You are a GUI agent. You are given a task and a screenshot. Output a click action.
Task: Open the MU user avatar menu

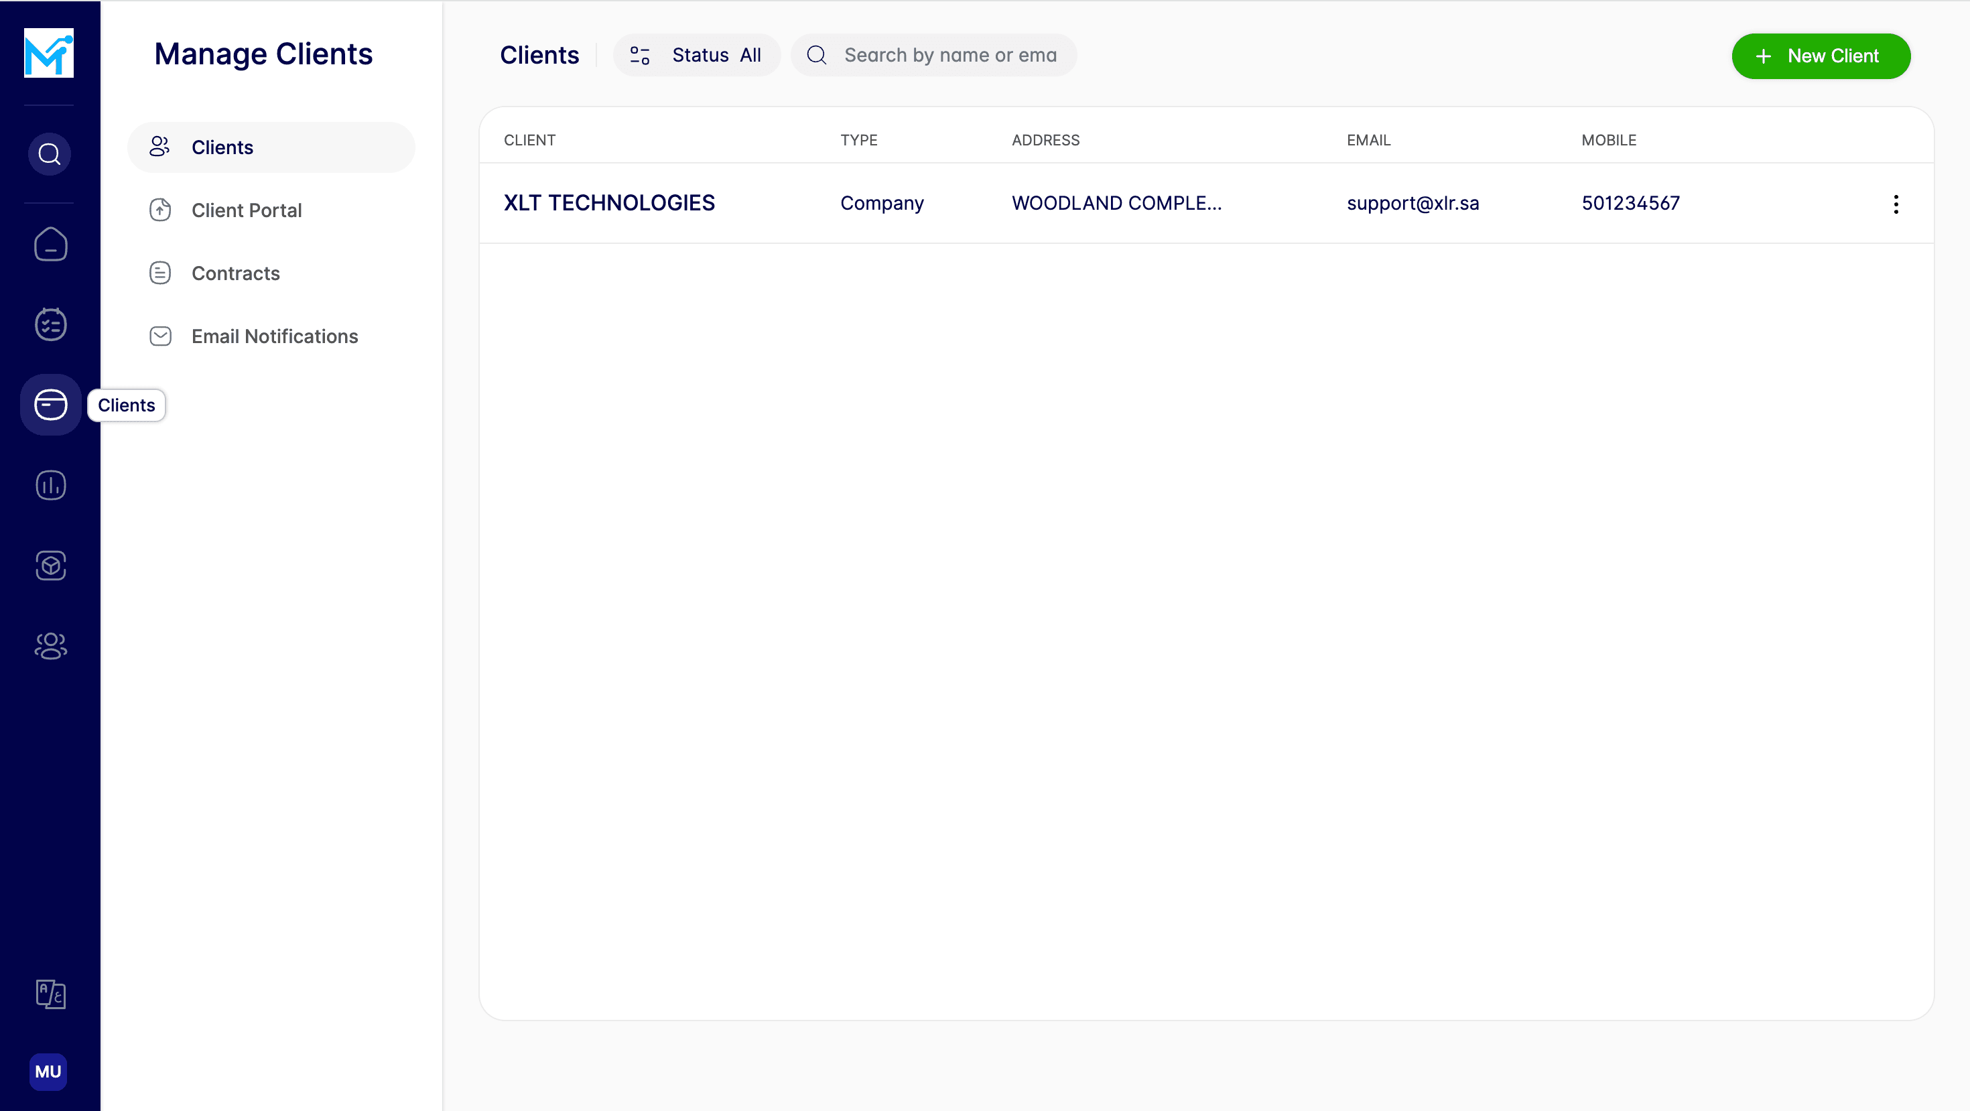point(48,1071)
